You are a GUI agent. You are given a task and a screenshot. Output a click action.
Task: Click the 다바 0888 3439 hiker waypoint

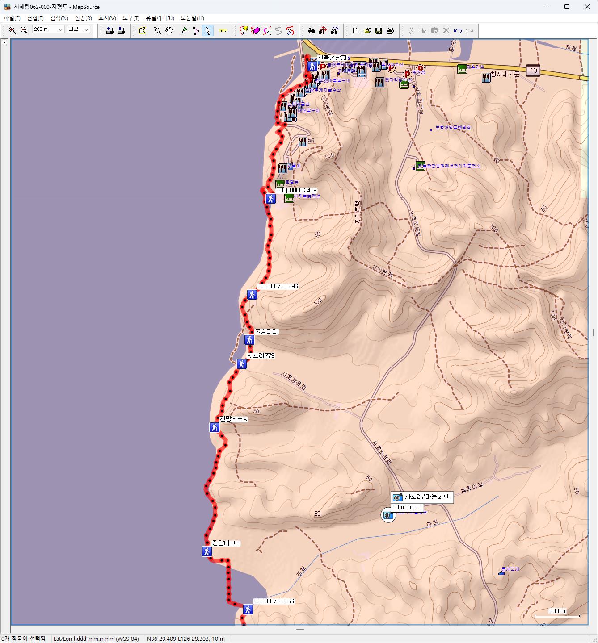(270, 199)
